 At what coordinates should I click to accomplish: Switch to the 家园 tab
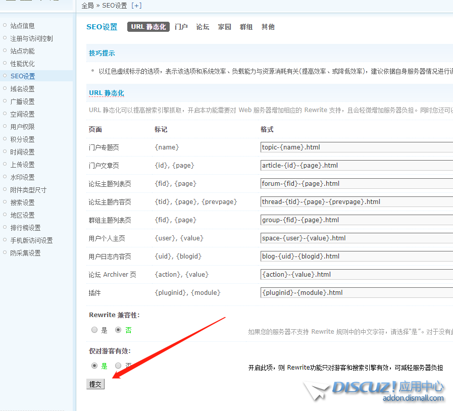[x=225, y=27]
